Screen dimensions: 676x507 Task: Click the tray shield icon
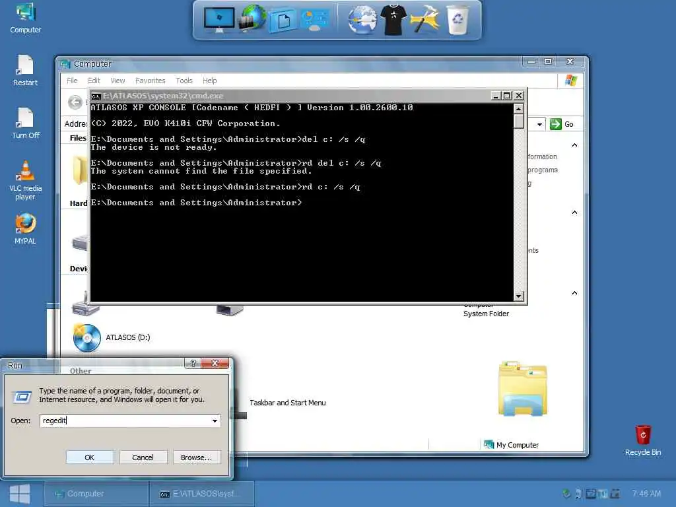click(566, 493)
